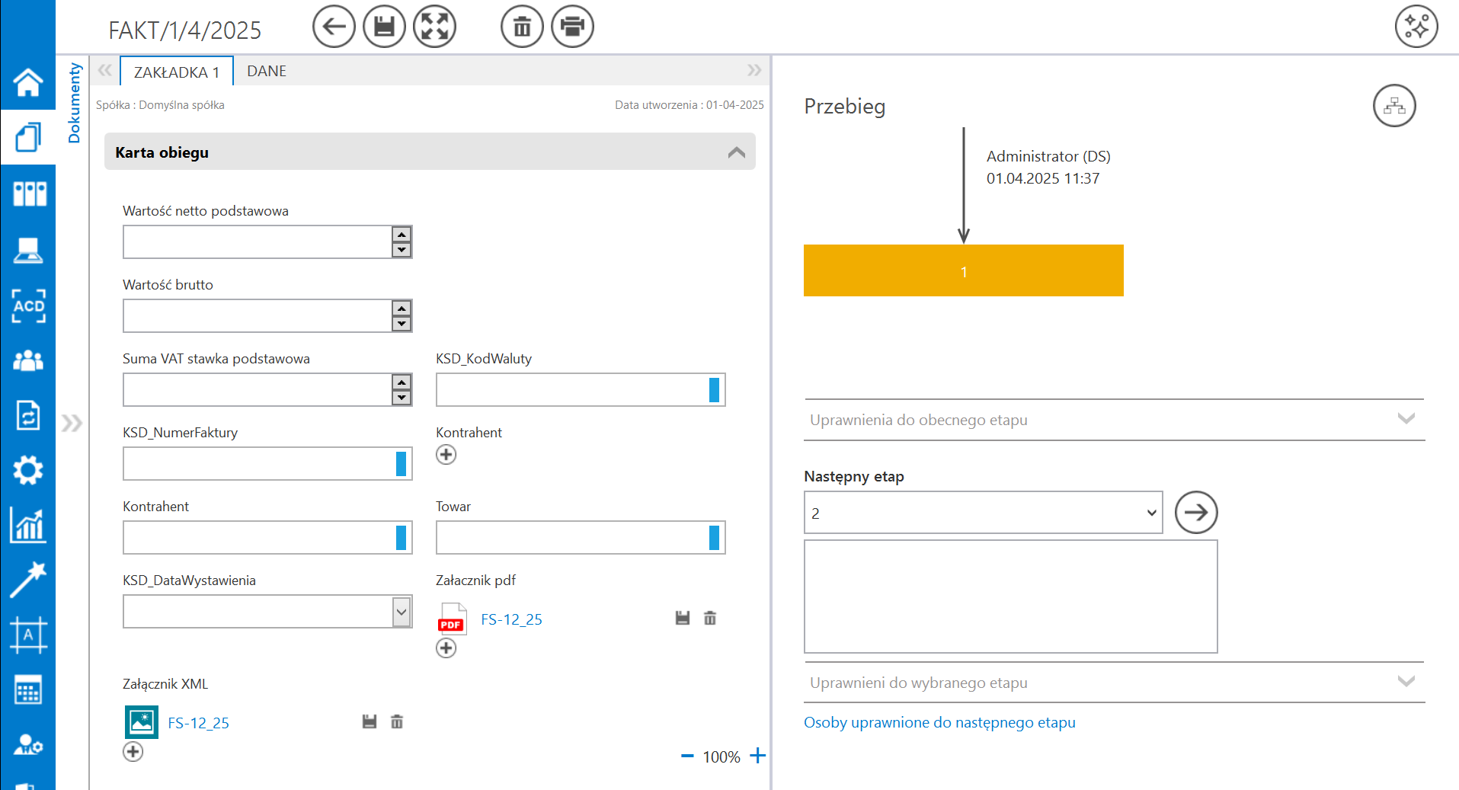Open the KSD_DataWystawienia date dropdown

(x=402, y=612)
